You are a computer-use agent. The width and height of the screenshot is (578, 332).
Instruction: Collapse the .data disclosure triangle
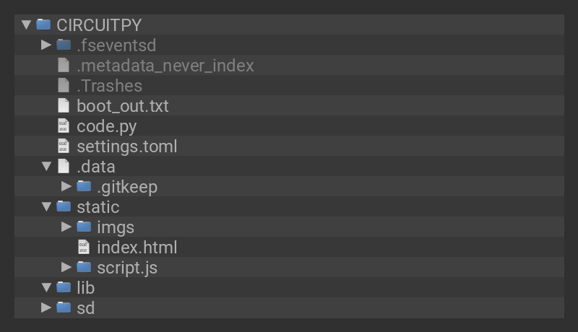pyautogui.click(x=46, y=167)
